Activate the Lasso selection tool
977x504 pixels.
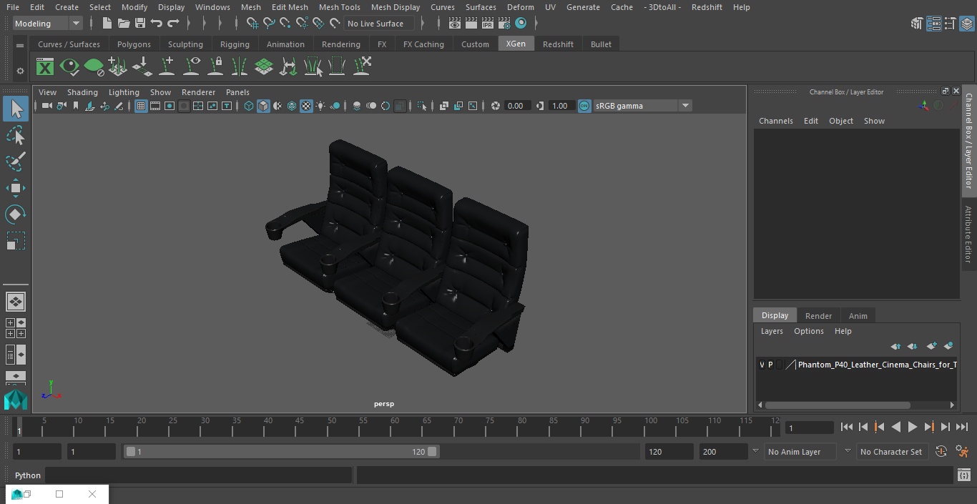point(15,136)
